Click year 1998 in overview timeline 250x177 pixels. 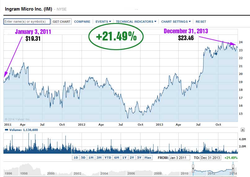[x=24, y=173]
